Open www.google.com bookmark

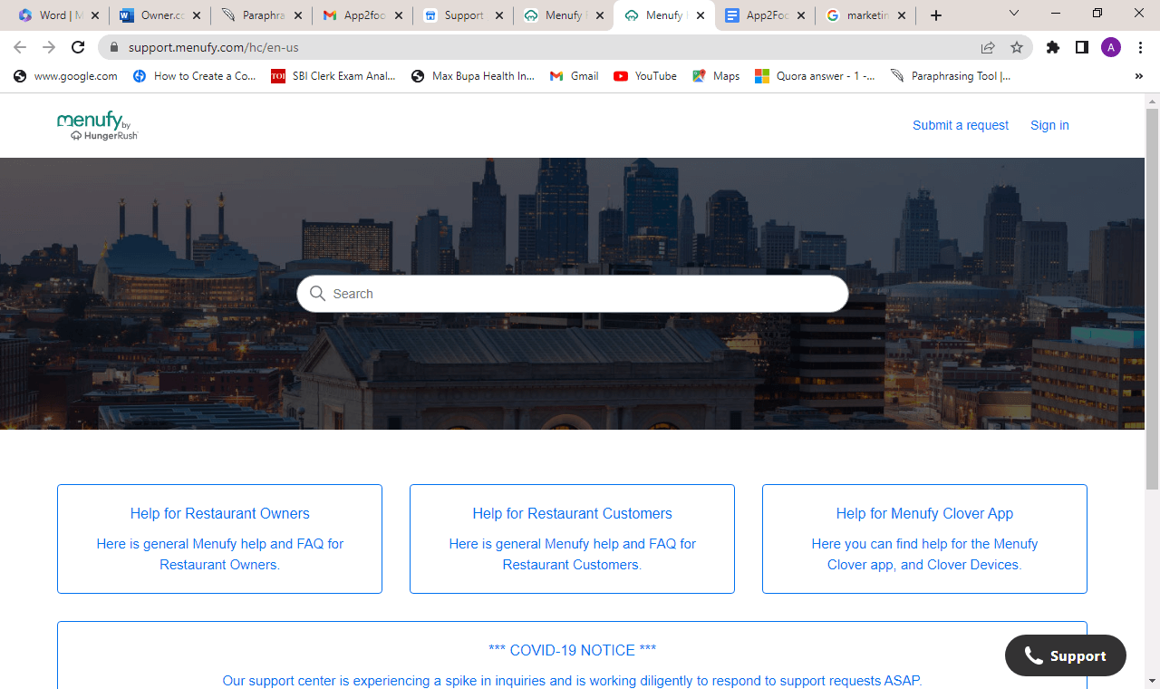click(x=65, y=76)
